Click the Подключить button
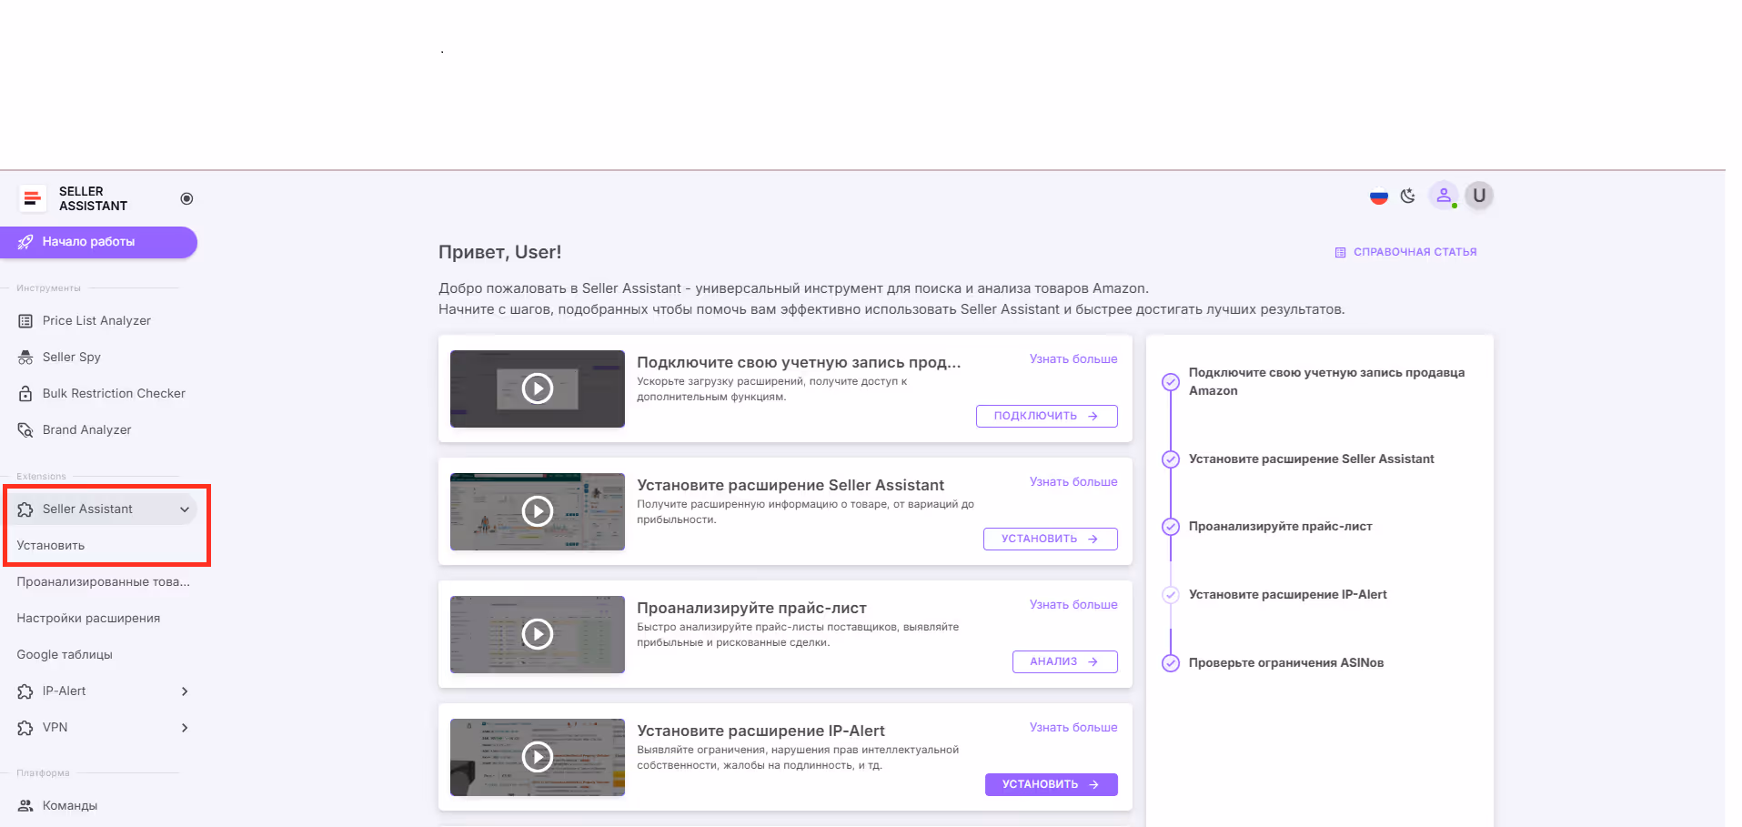Viewport: 1742px width, 827px height. (1047, 416)
